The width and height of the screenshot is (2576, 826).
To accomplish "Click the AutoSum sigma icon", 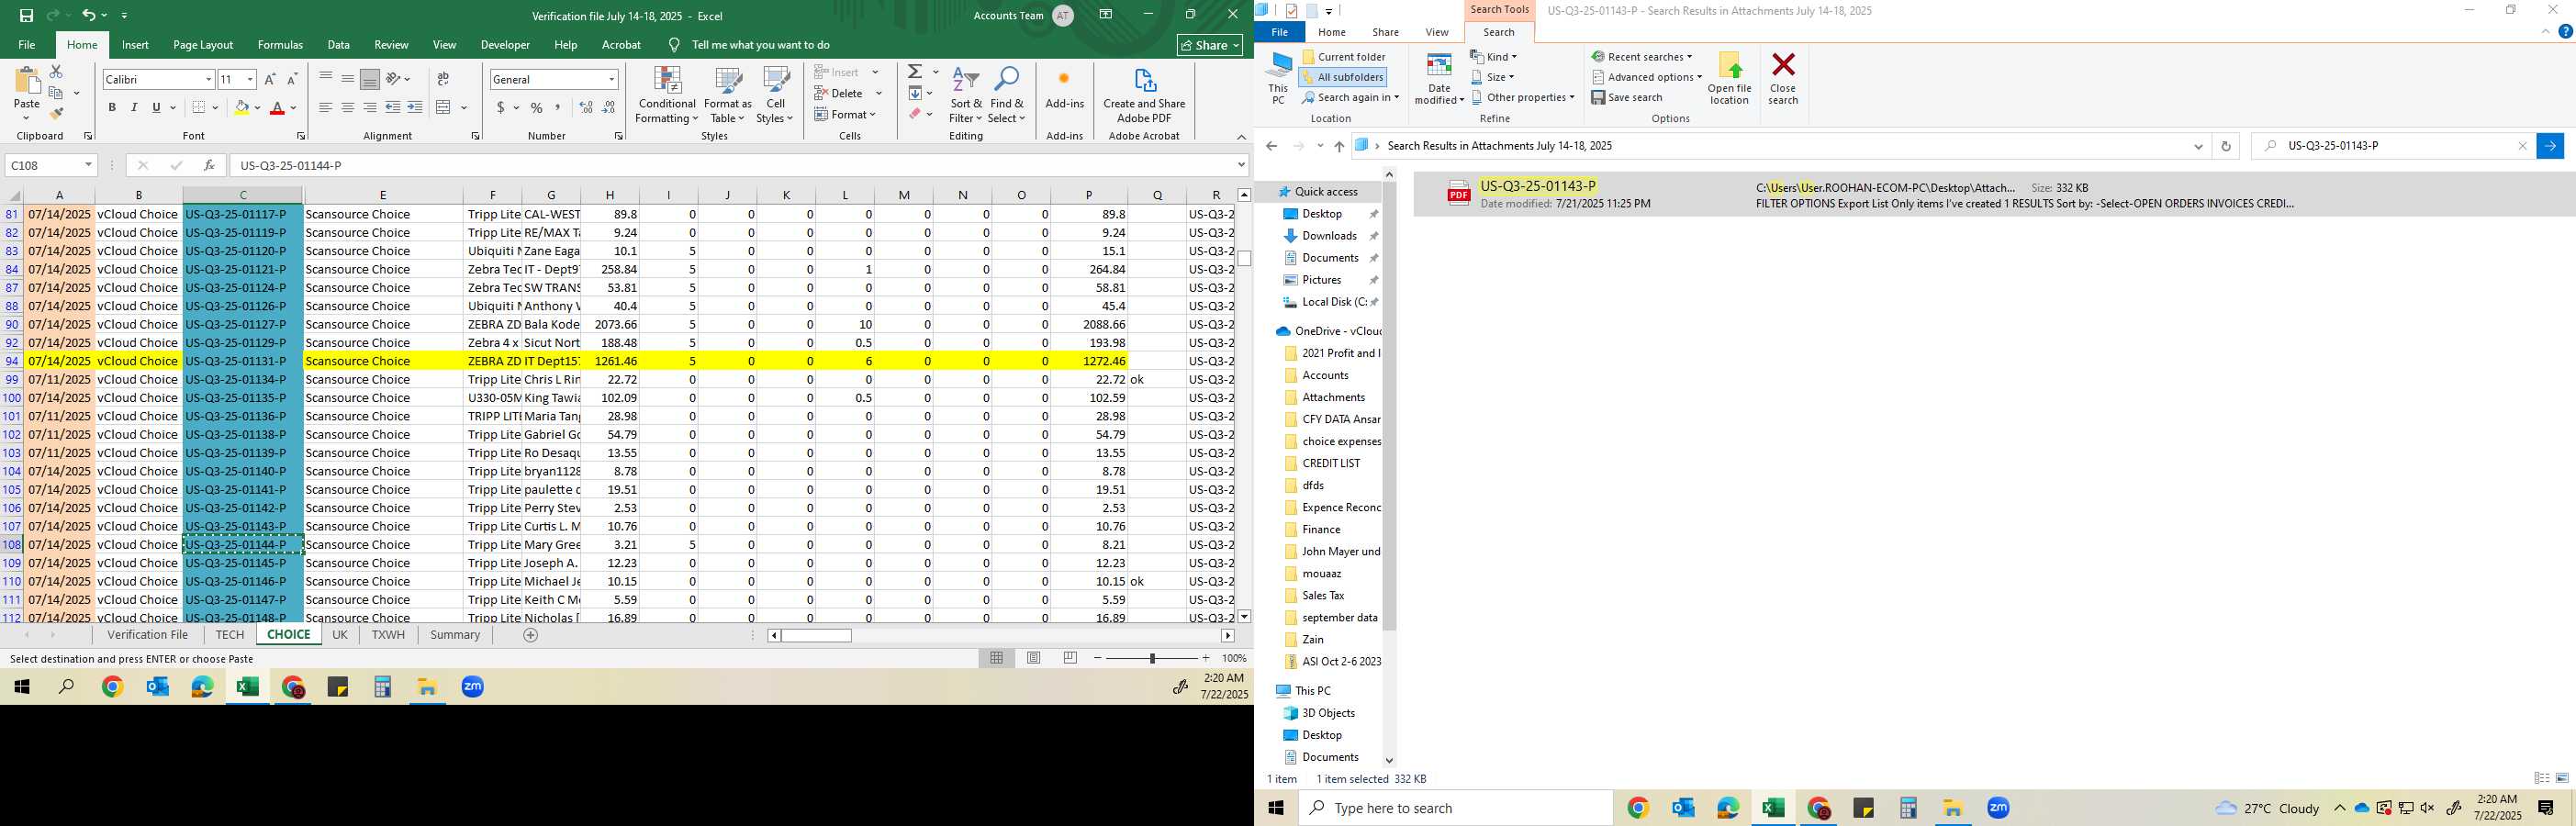I will (915, 72).
